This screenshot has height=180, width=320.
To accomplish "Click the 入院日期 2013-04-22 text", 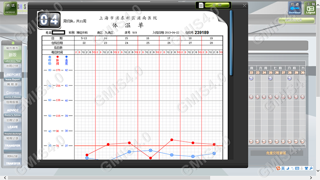I will pyautogui.click(x=166, y=33).
